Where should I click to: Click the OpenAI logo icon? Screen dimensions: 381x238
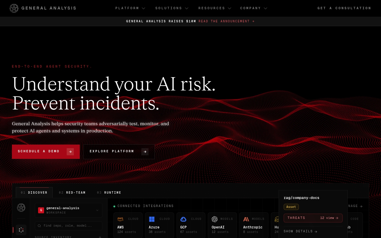tap(215, 219)
